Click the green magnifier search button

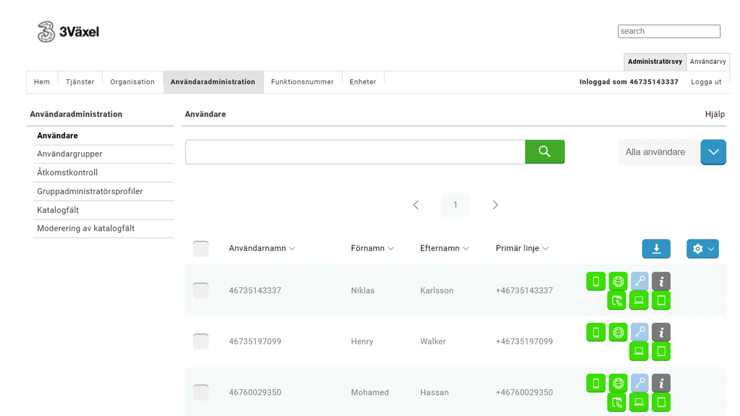(x=545, y=152)
